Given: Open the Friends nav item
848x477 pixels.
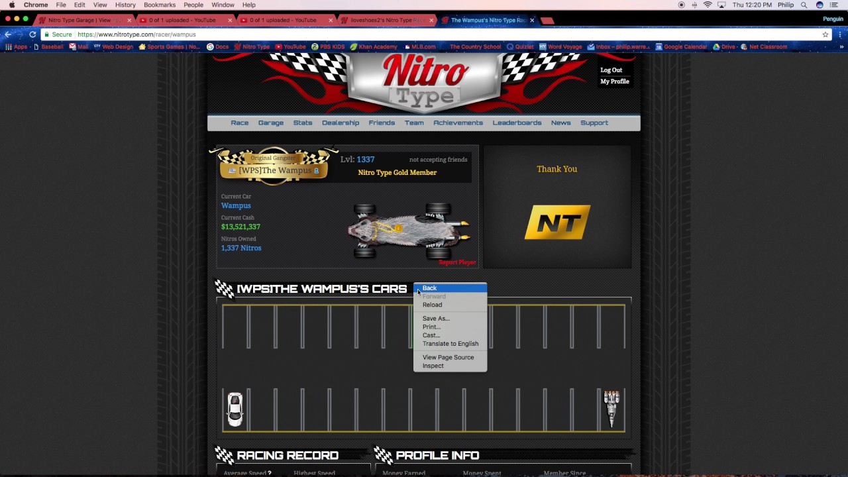Looking at the screenshot, I should coord(382,123).
